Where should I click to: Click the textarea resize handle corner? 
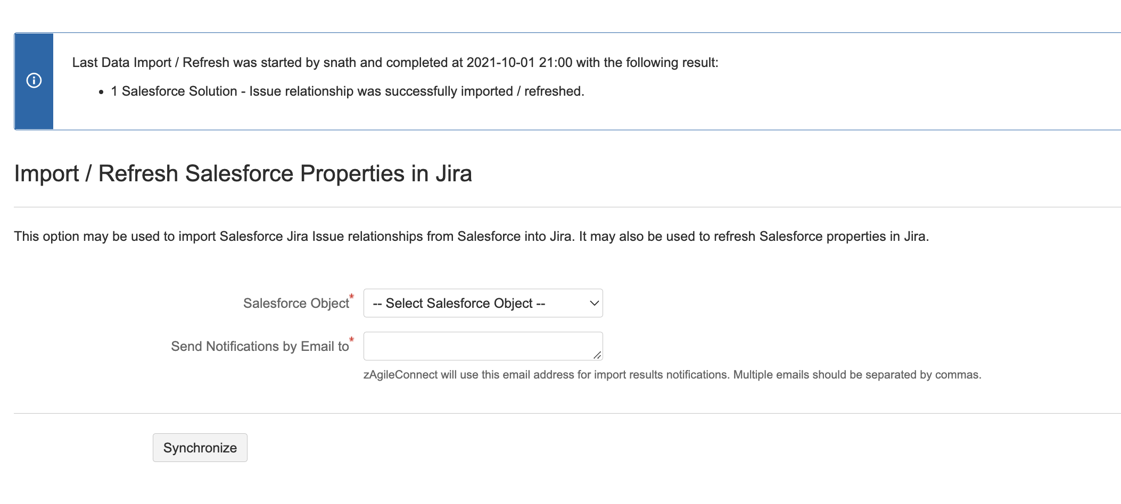click(597, 355)
